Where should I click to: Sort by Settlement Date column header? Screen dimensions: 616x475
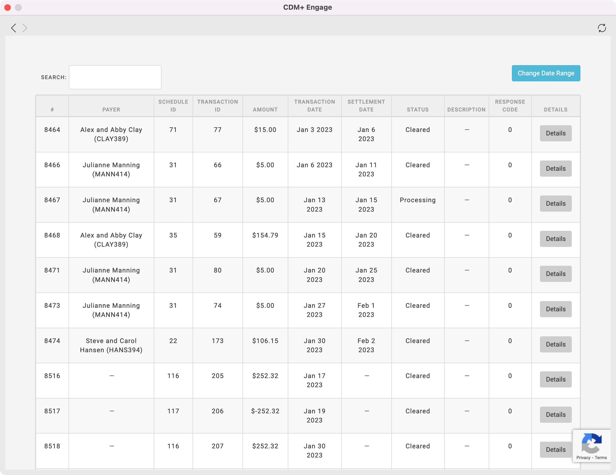click(366, 106)
